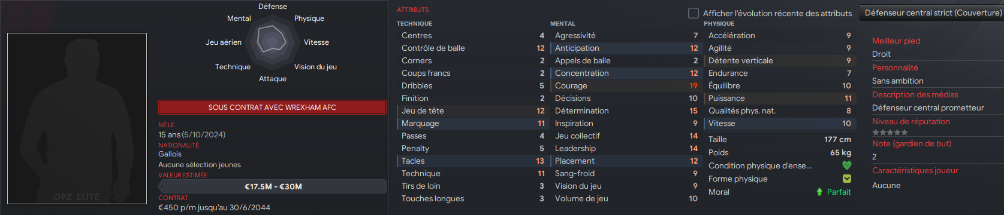Click the Jeu de tête attribute row
Screen dimensions: 1004x215
click(471, 110)
